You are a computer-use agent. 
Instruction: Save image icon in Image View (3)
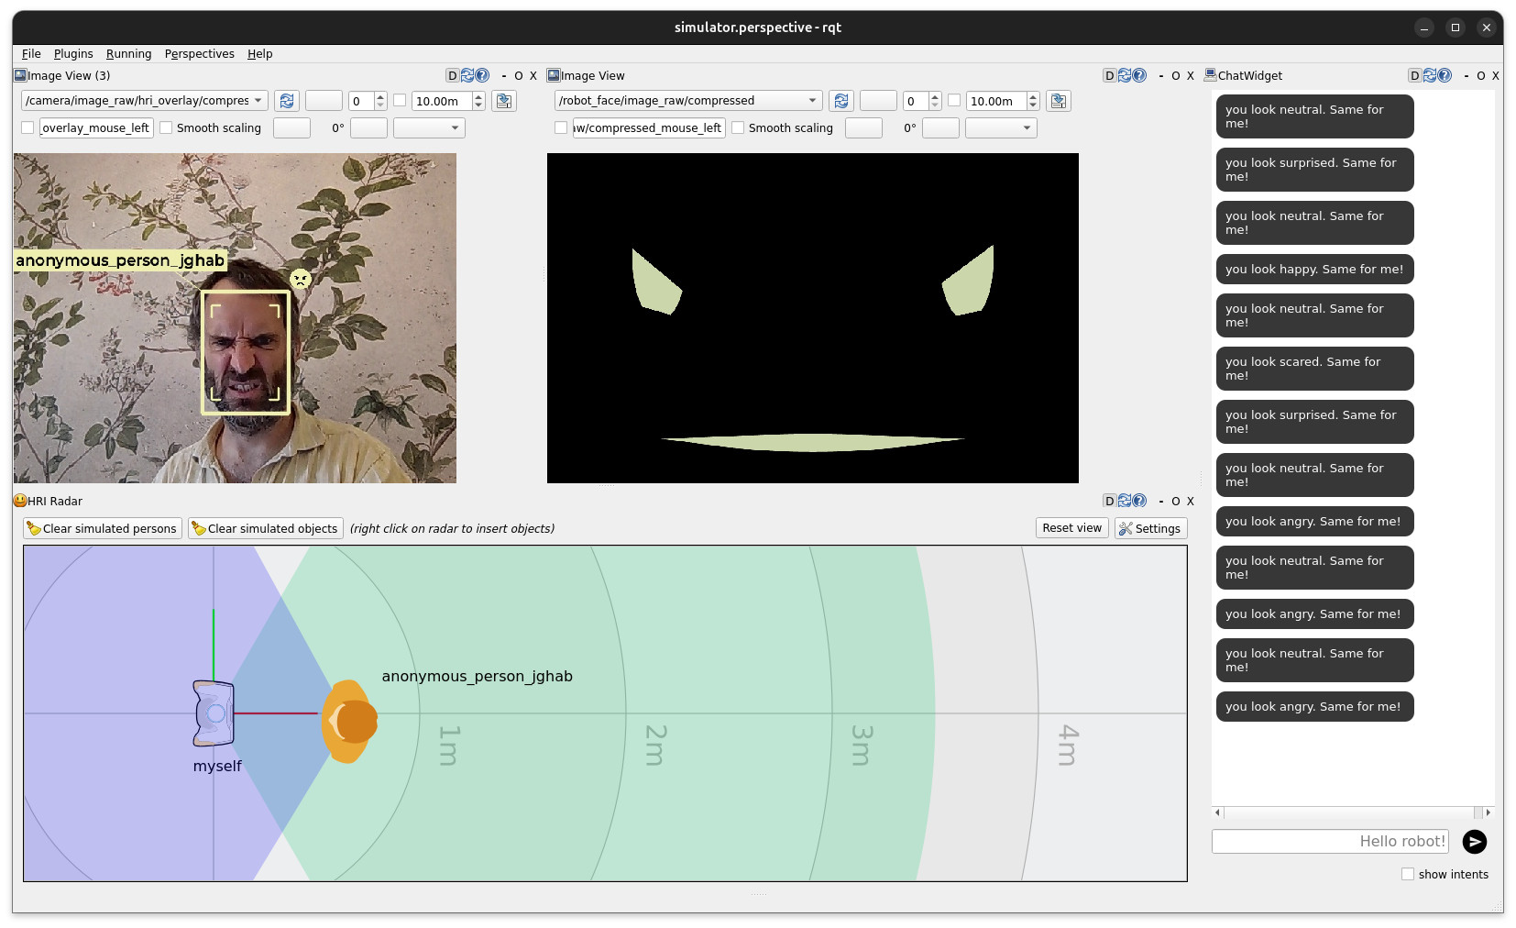click(x=504, y=101)
